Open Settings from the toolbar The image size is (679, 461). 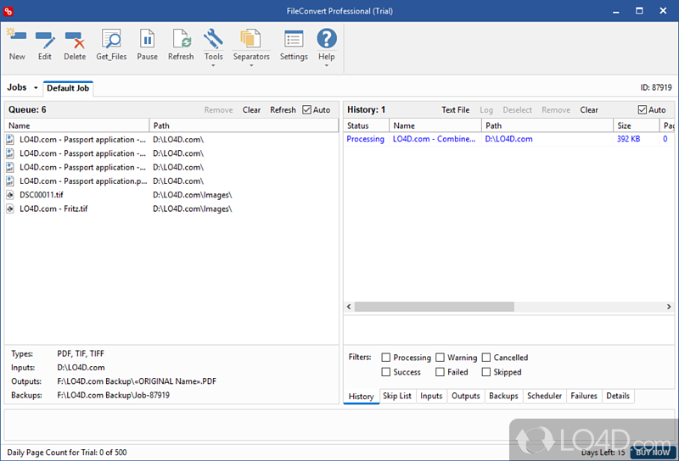pos(294,44)
